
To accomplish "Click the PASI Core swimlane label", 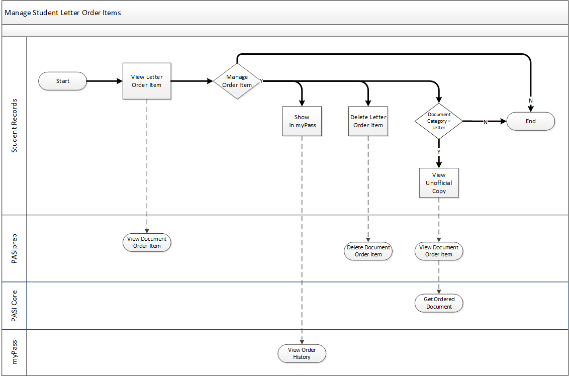I will pyautogui.click(x=15, y=306).
